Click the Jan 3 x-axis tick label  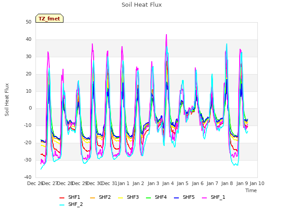click(153, 183)
